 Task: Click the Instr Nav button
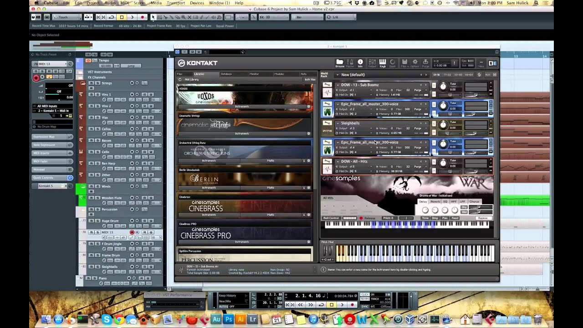pos(310,79)
